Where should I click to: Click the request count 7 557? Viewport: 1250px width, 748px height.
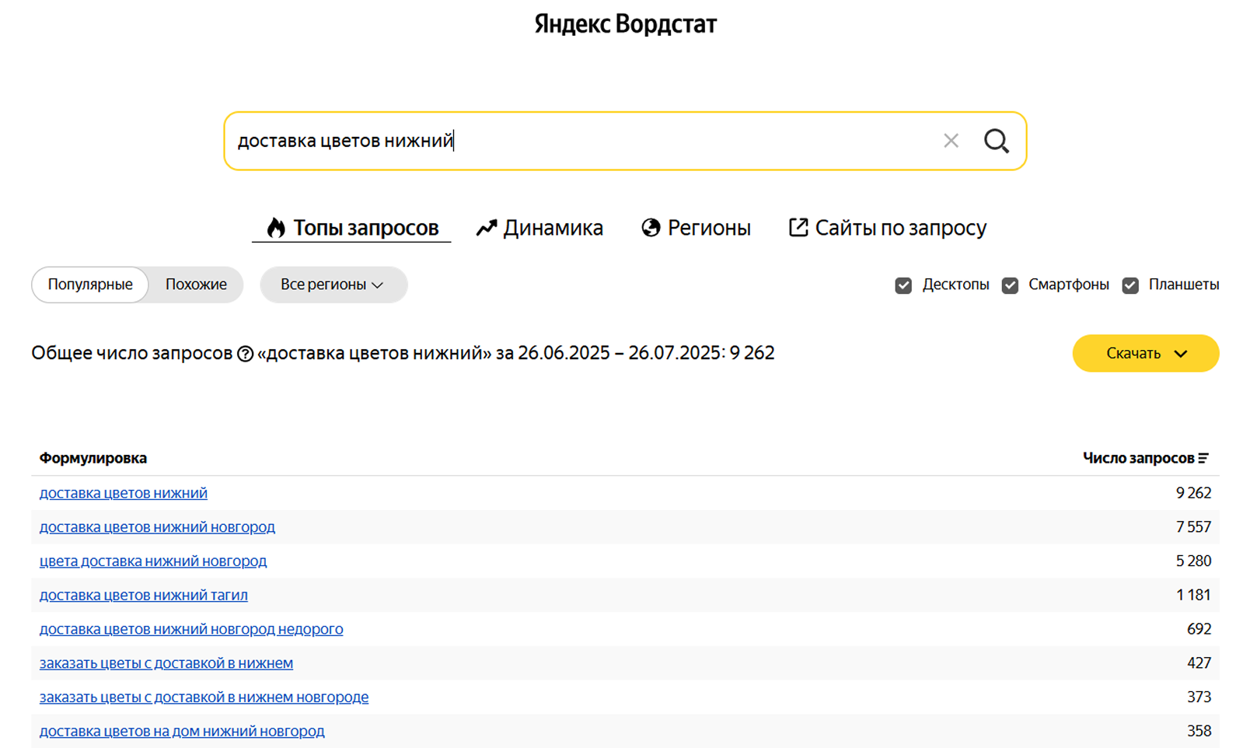tap(1193, 527)
